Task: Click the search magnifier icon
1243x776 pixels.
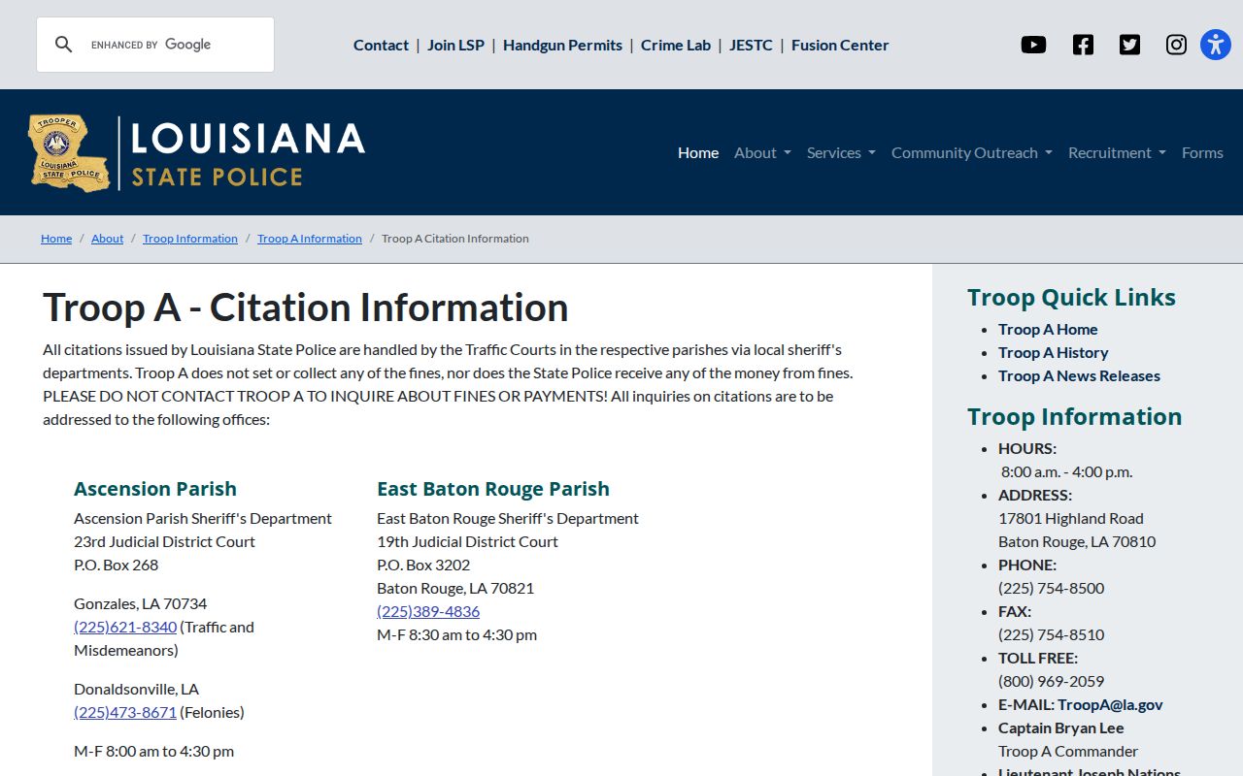Action: (x=63, y=45)
